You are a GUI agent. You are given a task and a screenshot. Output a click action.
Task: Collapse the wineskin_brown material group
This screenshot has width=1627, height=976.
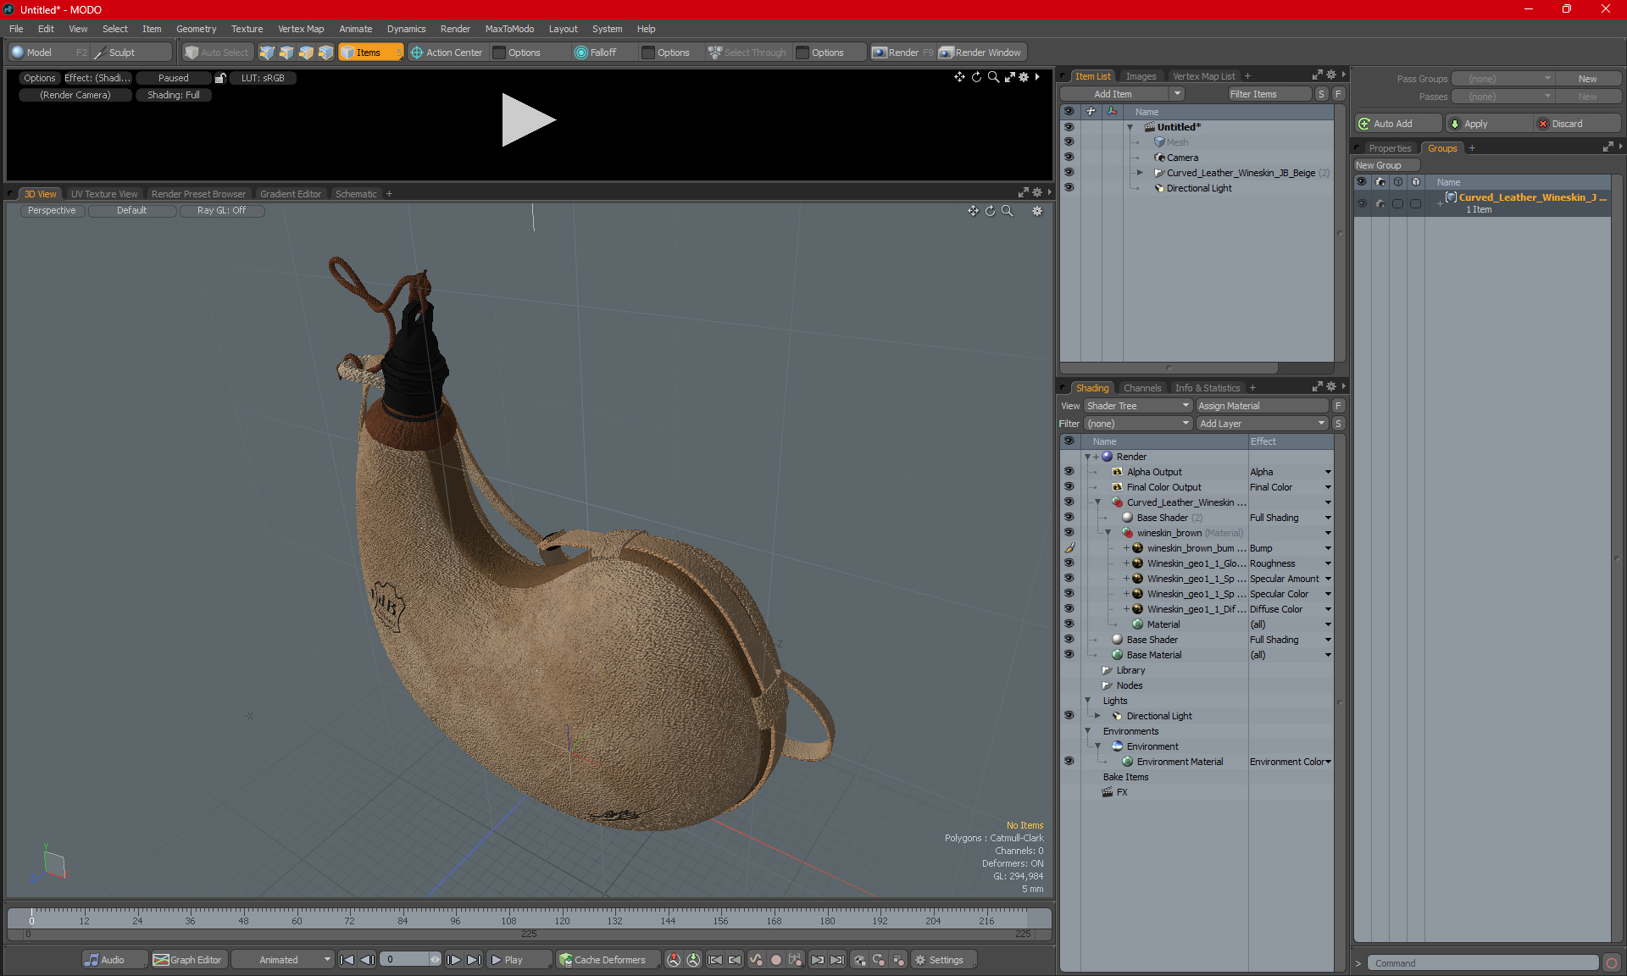tap(1108, 533)
